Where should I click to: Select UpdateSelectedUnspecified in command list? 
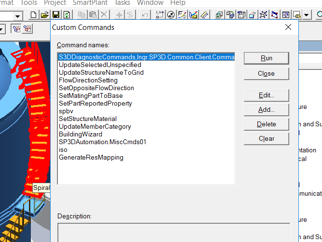tap(146, 65)
